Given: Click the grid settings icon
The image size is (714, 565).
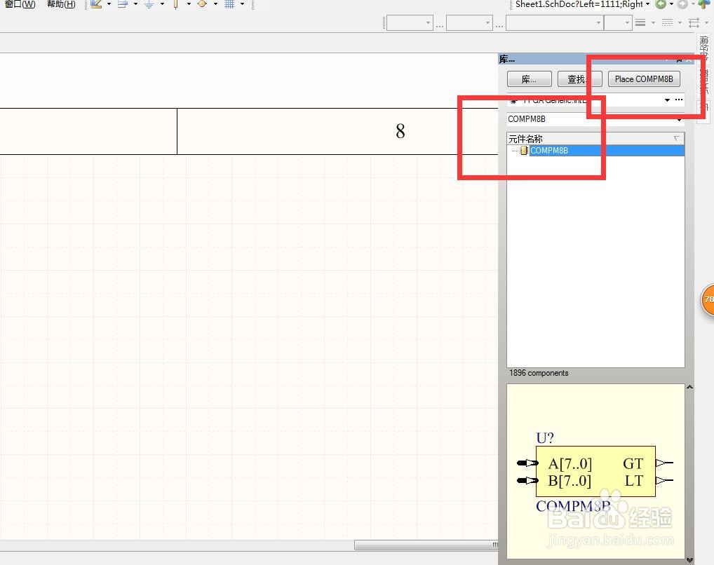Looking at the screenshot, I should [x=229, y=4].
